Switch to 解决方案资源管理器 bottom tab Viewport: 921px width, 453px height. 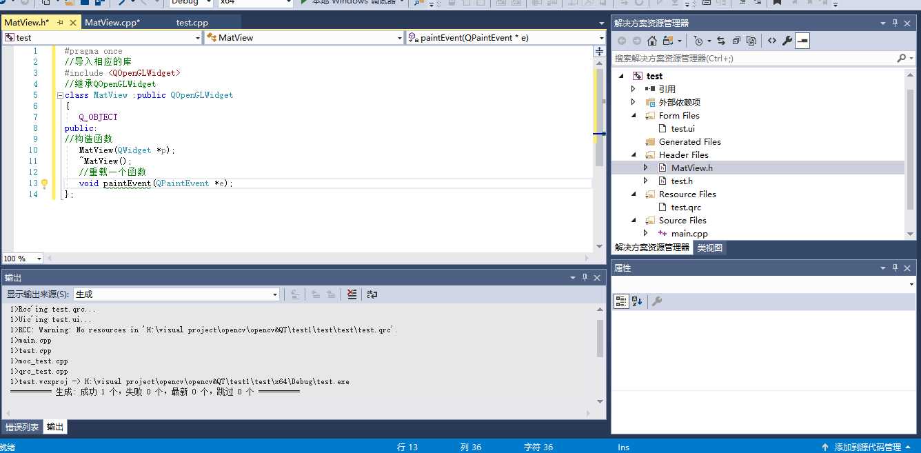(652, 248)
